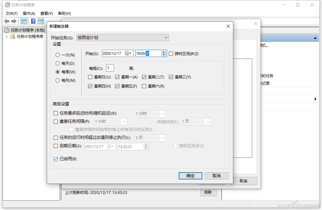Open the repeat interval 1 小时 dropdown

(110, 122)
